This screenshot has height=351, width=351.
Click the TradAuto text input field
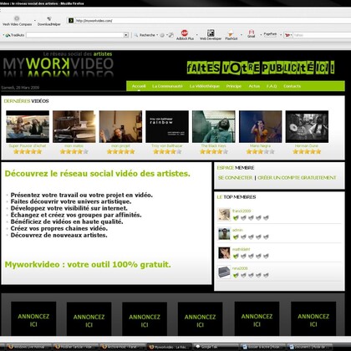75,35
